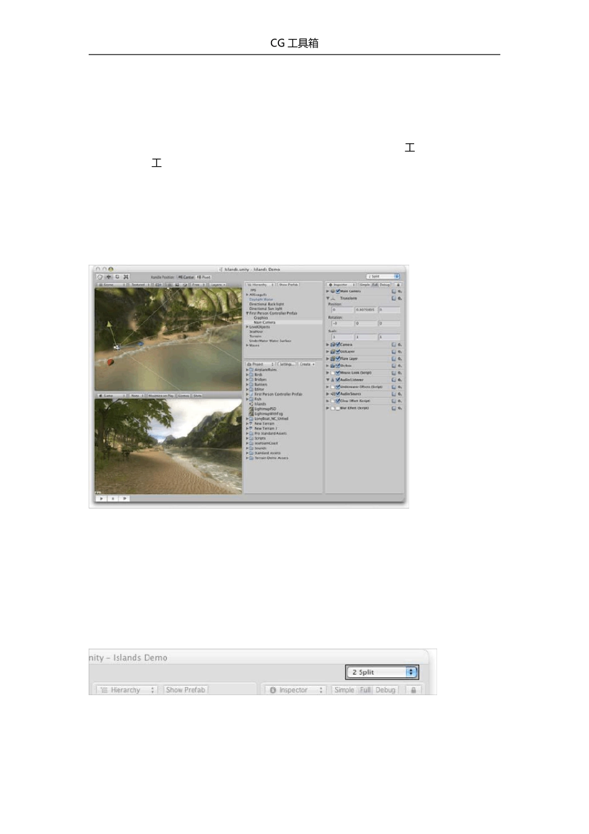
Task: Open help icon for the Skybox component
Action: coord(394,366)
